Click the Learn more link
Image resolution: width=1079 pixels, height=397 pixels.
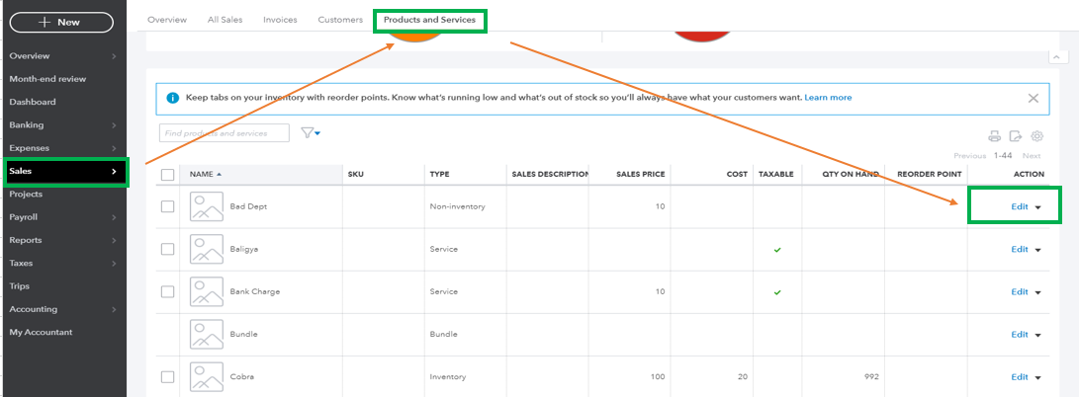828,98
